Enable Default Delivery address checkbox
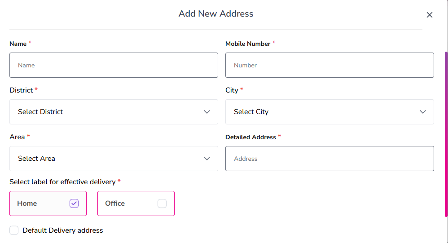This screenshot has height=243, width=448. coord(14,230)
